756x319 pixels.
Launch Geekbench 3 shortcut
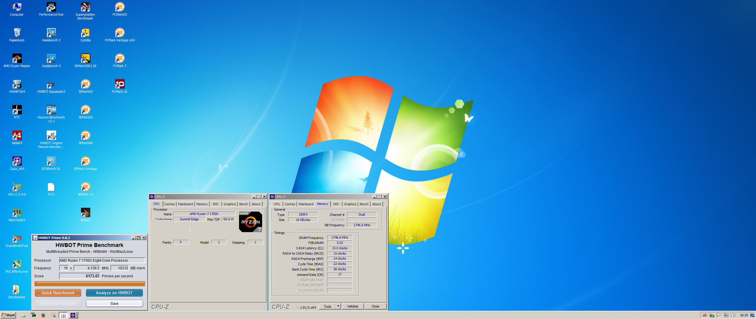click(51, 35)
